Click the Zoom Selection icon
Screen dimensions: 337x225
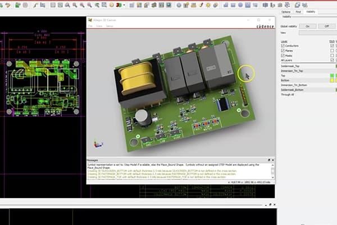[104, 5]
